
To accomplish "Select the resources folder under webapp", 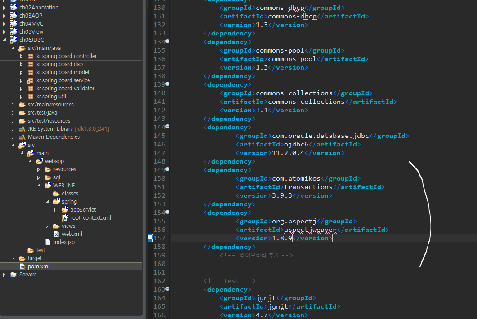I will 64,169.
